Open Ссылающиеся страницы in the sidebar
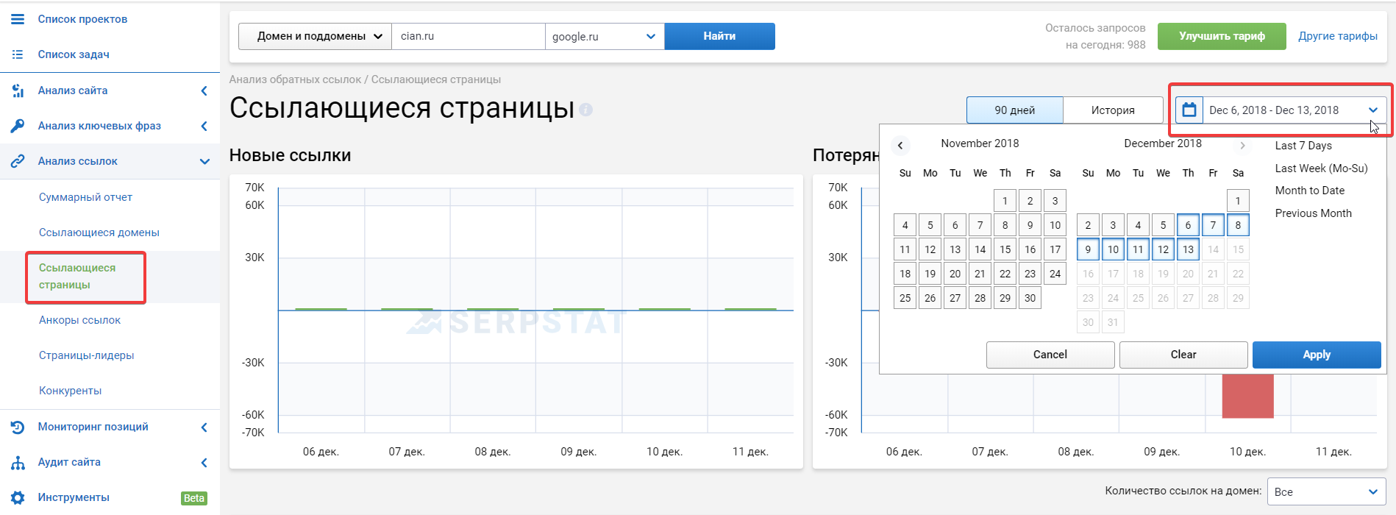The width and height of the screenshot is (1396, 515). pos(77,277)
